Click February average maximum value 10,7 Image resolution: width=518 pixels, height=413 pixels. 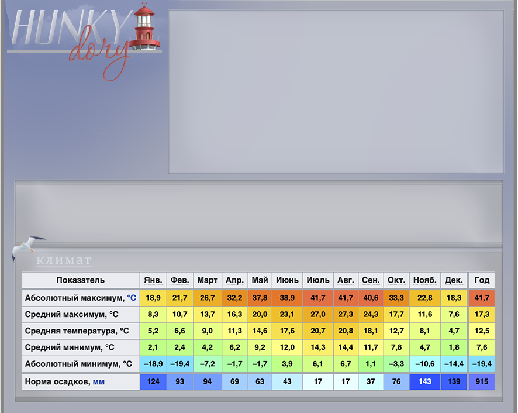[x=179, y=315]
